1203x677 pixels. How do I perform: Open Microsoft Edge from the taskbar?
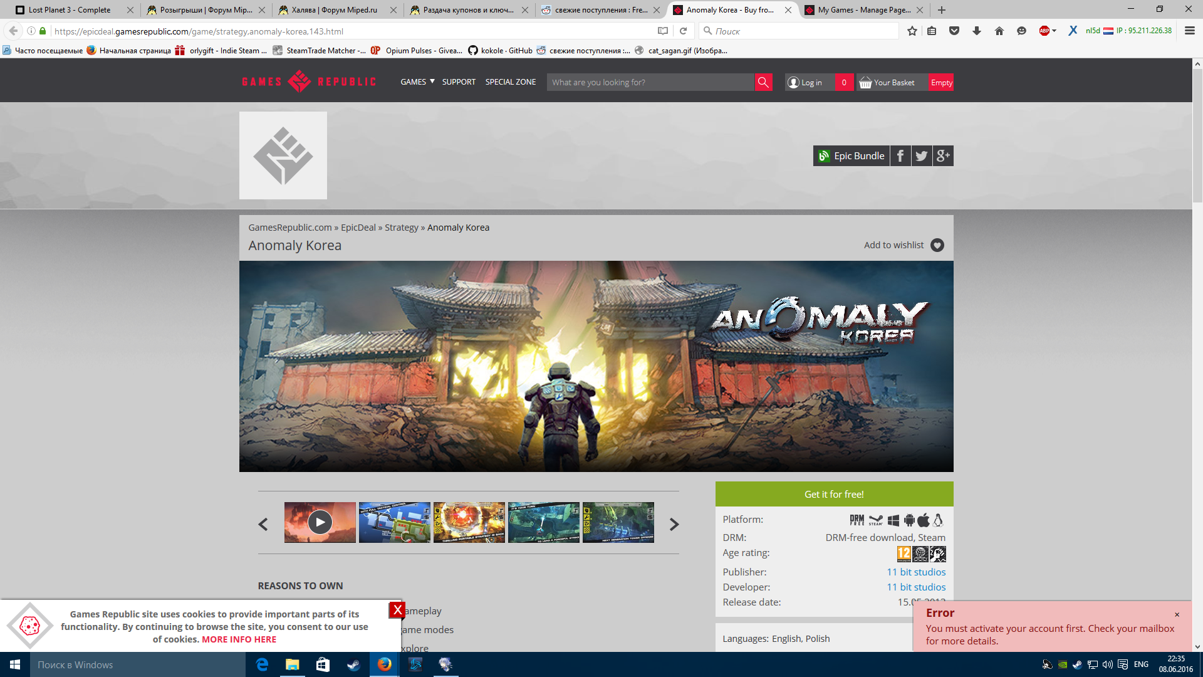tap(262, 664)
